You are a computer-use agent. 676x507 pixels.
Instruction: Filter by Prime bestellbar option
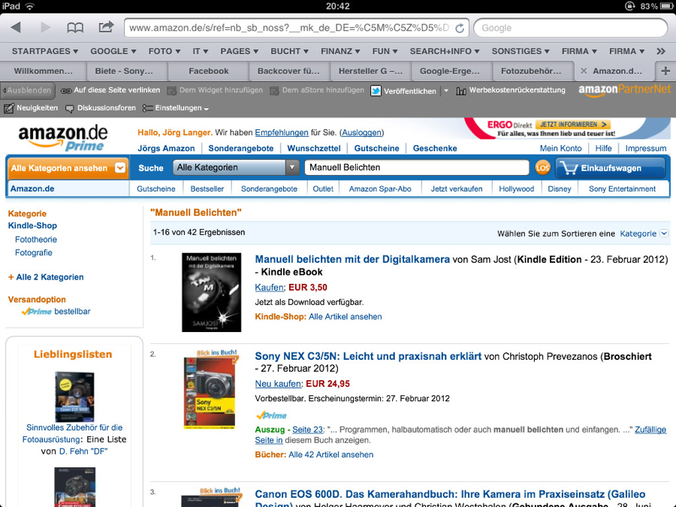coord(56,311)
